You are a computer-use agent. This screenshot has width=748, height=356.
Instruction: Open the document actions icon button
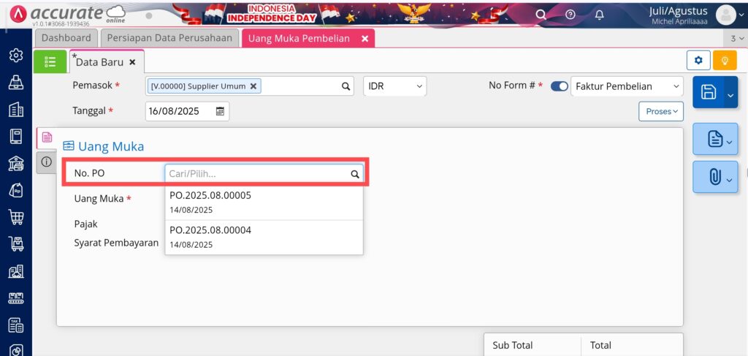(x=715, y=139)
